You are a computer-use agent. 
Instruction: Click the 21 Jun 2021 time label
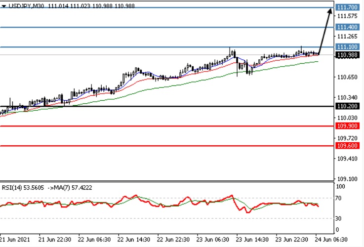(x=15, y=240)
